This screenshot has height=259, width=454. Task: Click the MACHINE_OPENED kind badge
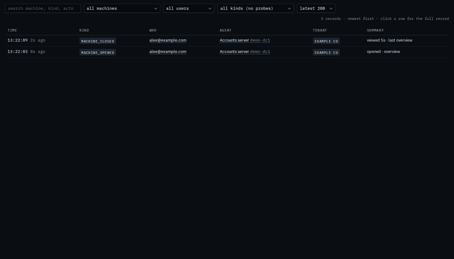pos(98,52)
